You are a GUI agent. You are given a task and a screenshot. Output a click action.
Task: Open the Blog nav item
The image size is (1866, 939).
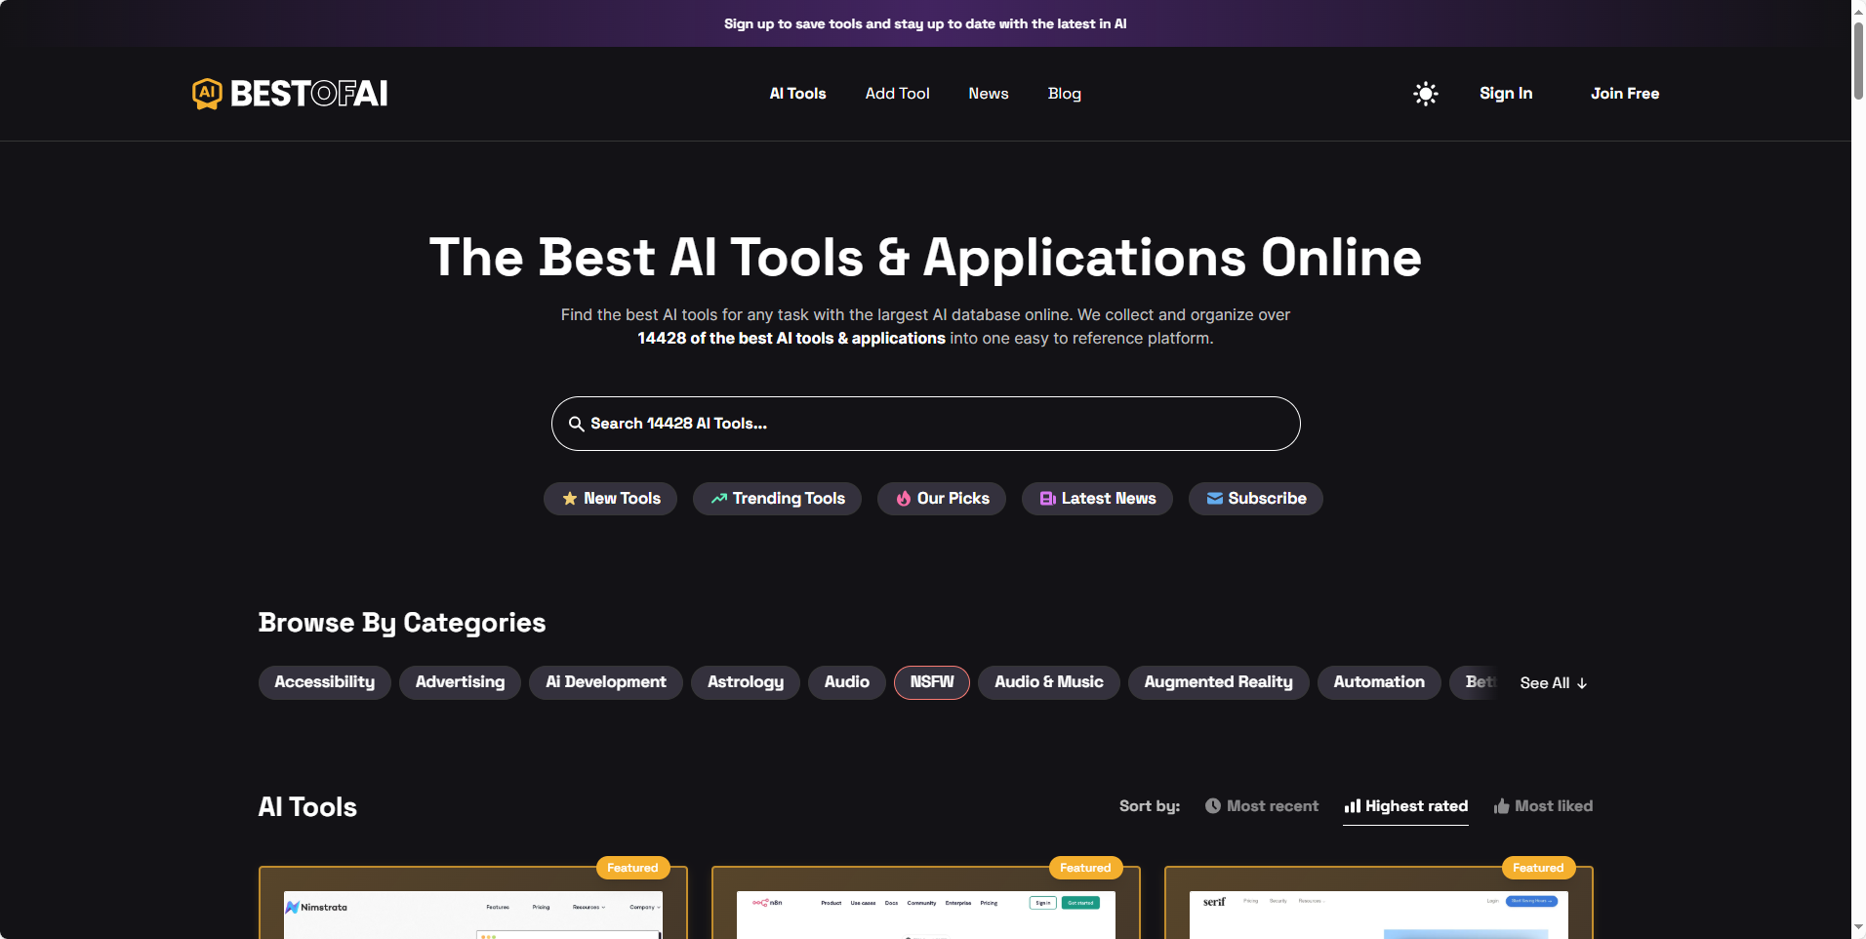1065,94
